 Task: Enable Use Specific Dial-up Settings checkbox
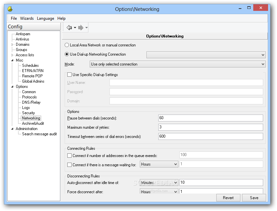[70, 75]
